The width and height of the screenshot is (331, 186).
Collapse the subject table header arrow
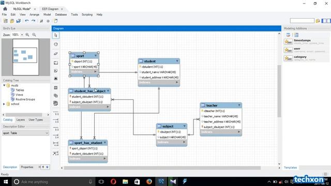click(184, 126)
